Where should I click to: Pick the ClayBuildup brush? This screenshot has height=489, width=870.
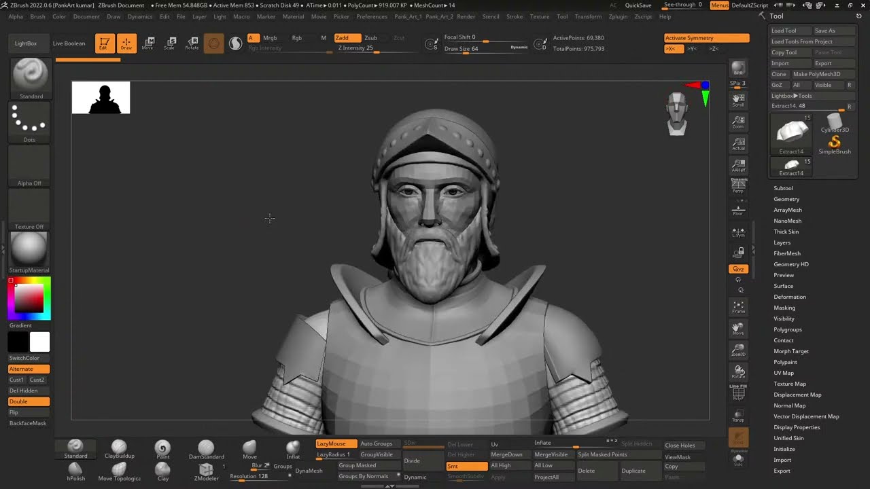[x=119, y=450]
